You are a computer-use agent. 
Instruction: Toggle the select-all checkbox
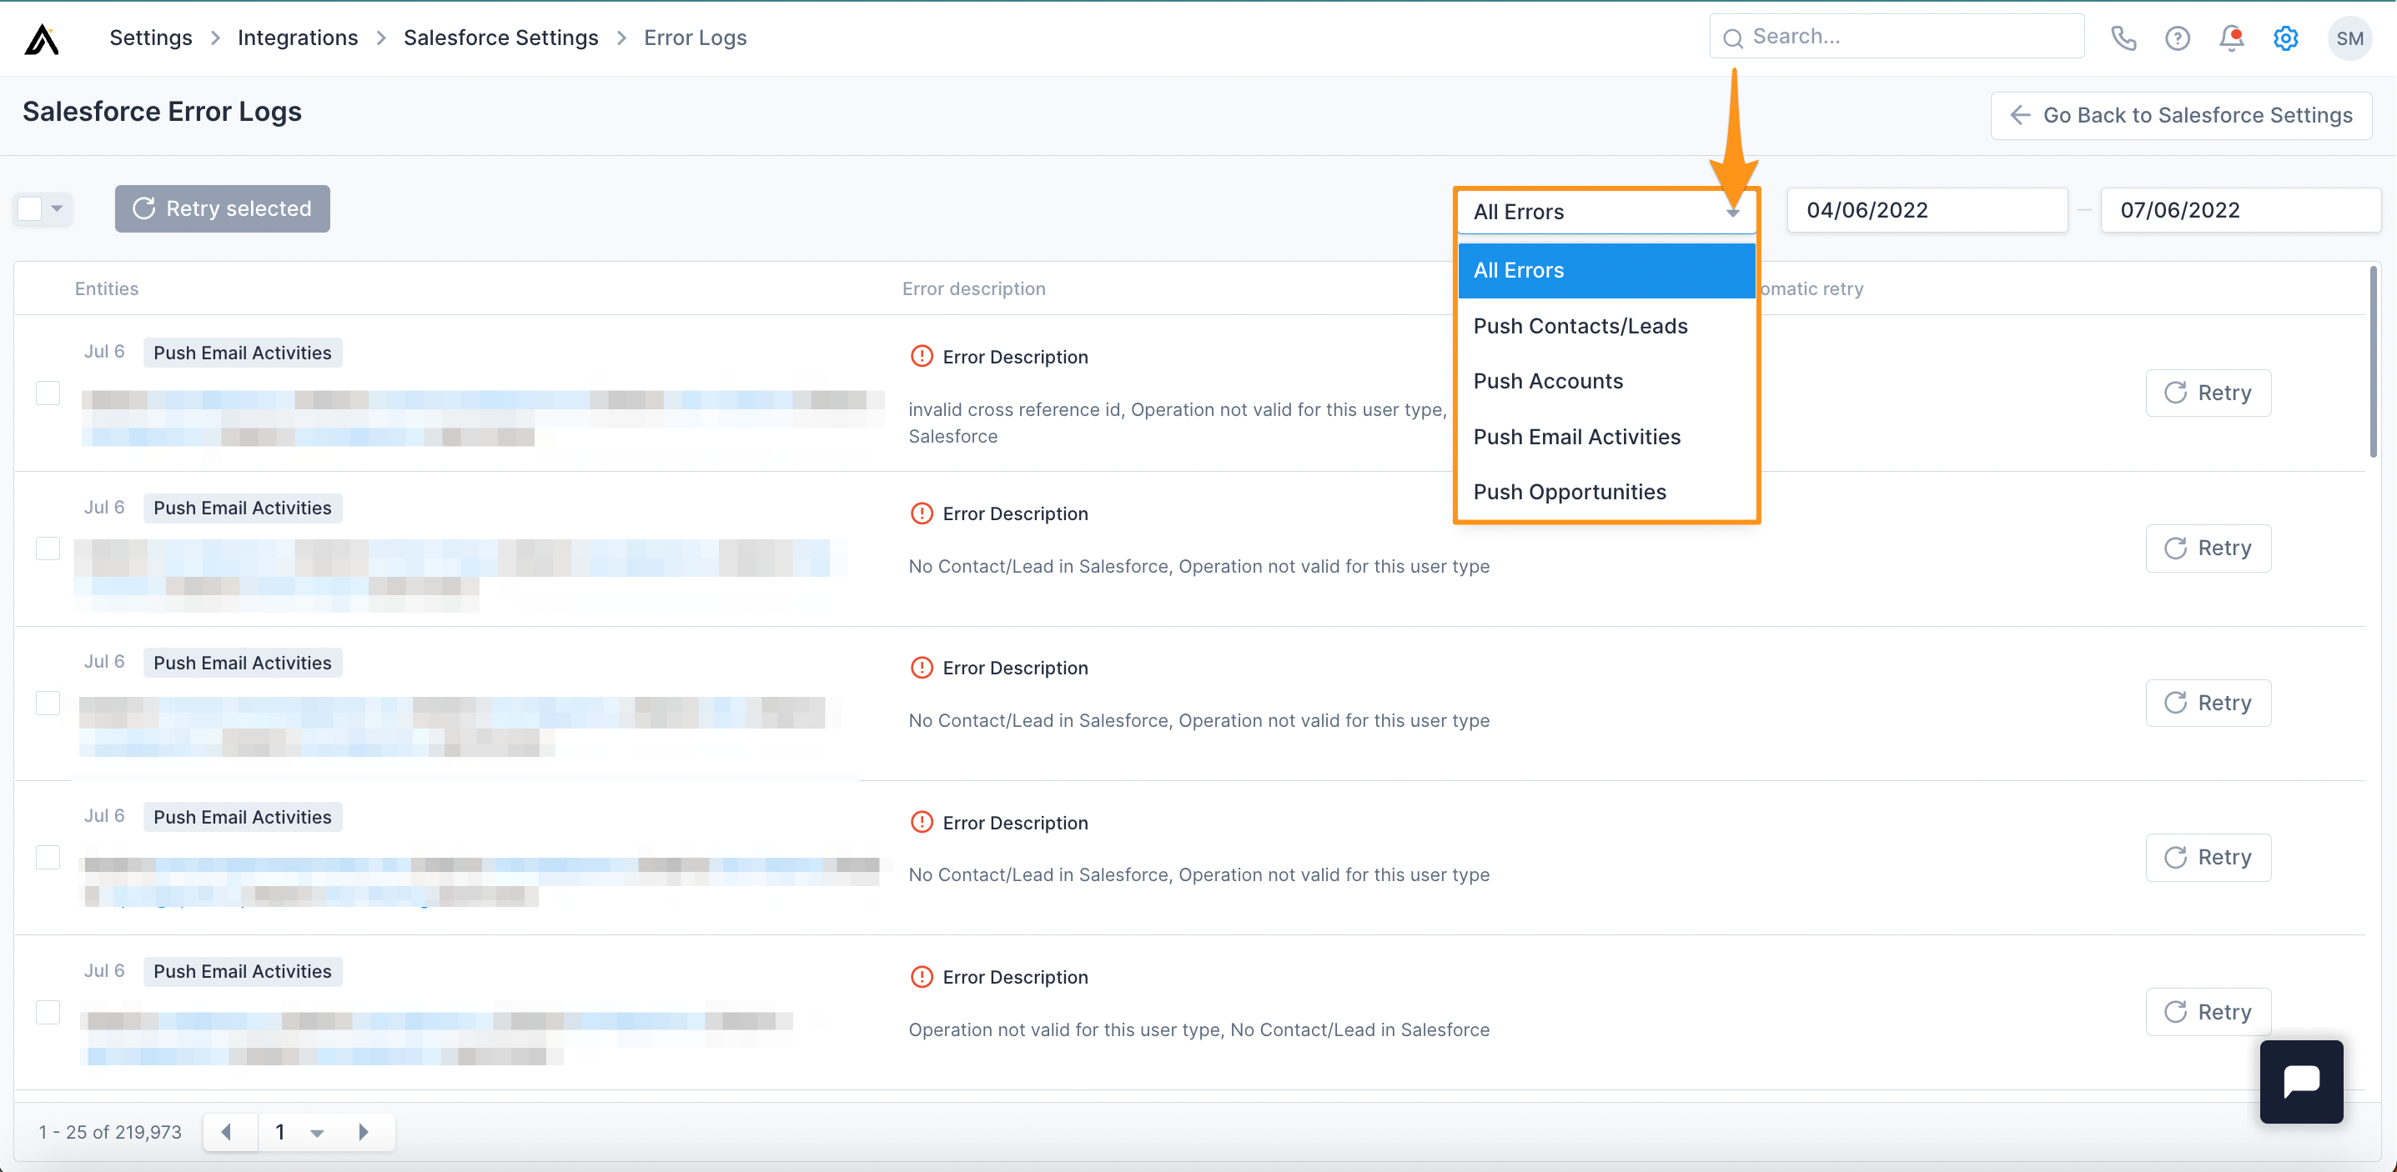coord(30,208)
